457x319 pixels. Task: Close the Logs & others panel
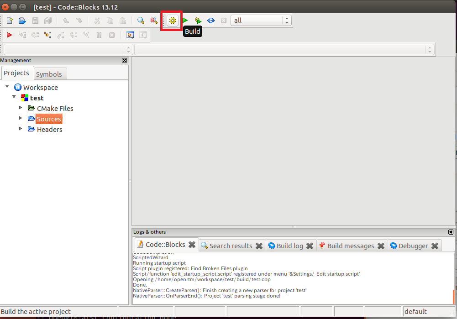pos(451,232)
